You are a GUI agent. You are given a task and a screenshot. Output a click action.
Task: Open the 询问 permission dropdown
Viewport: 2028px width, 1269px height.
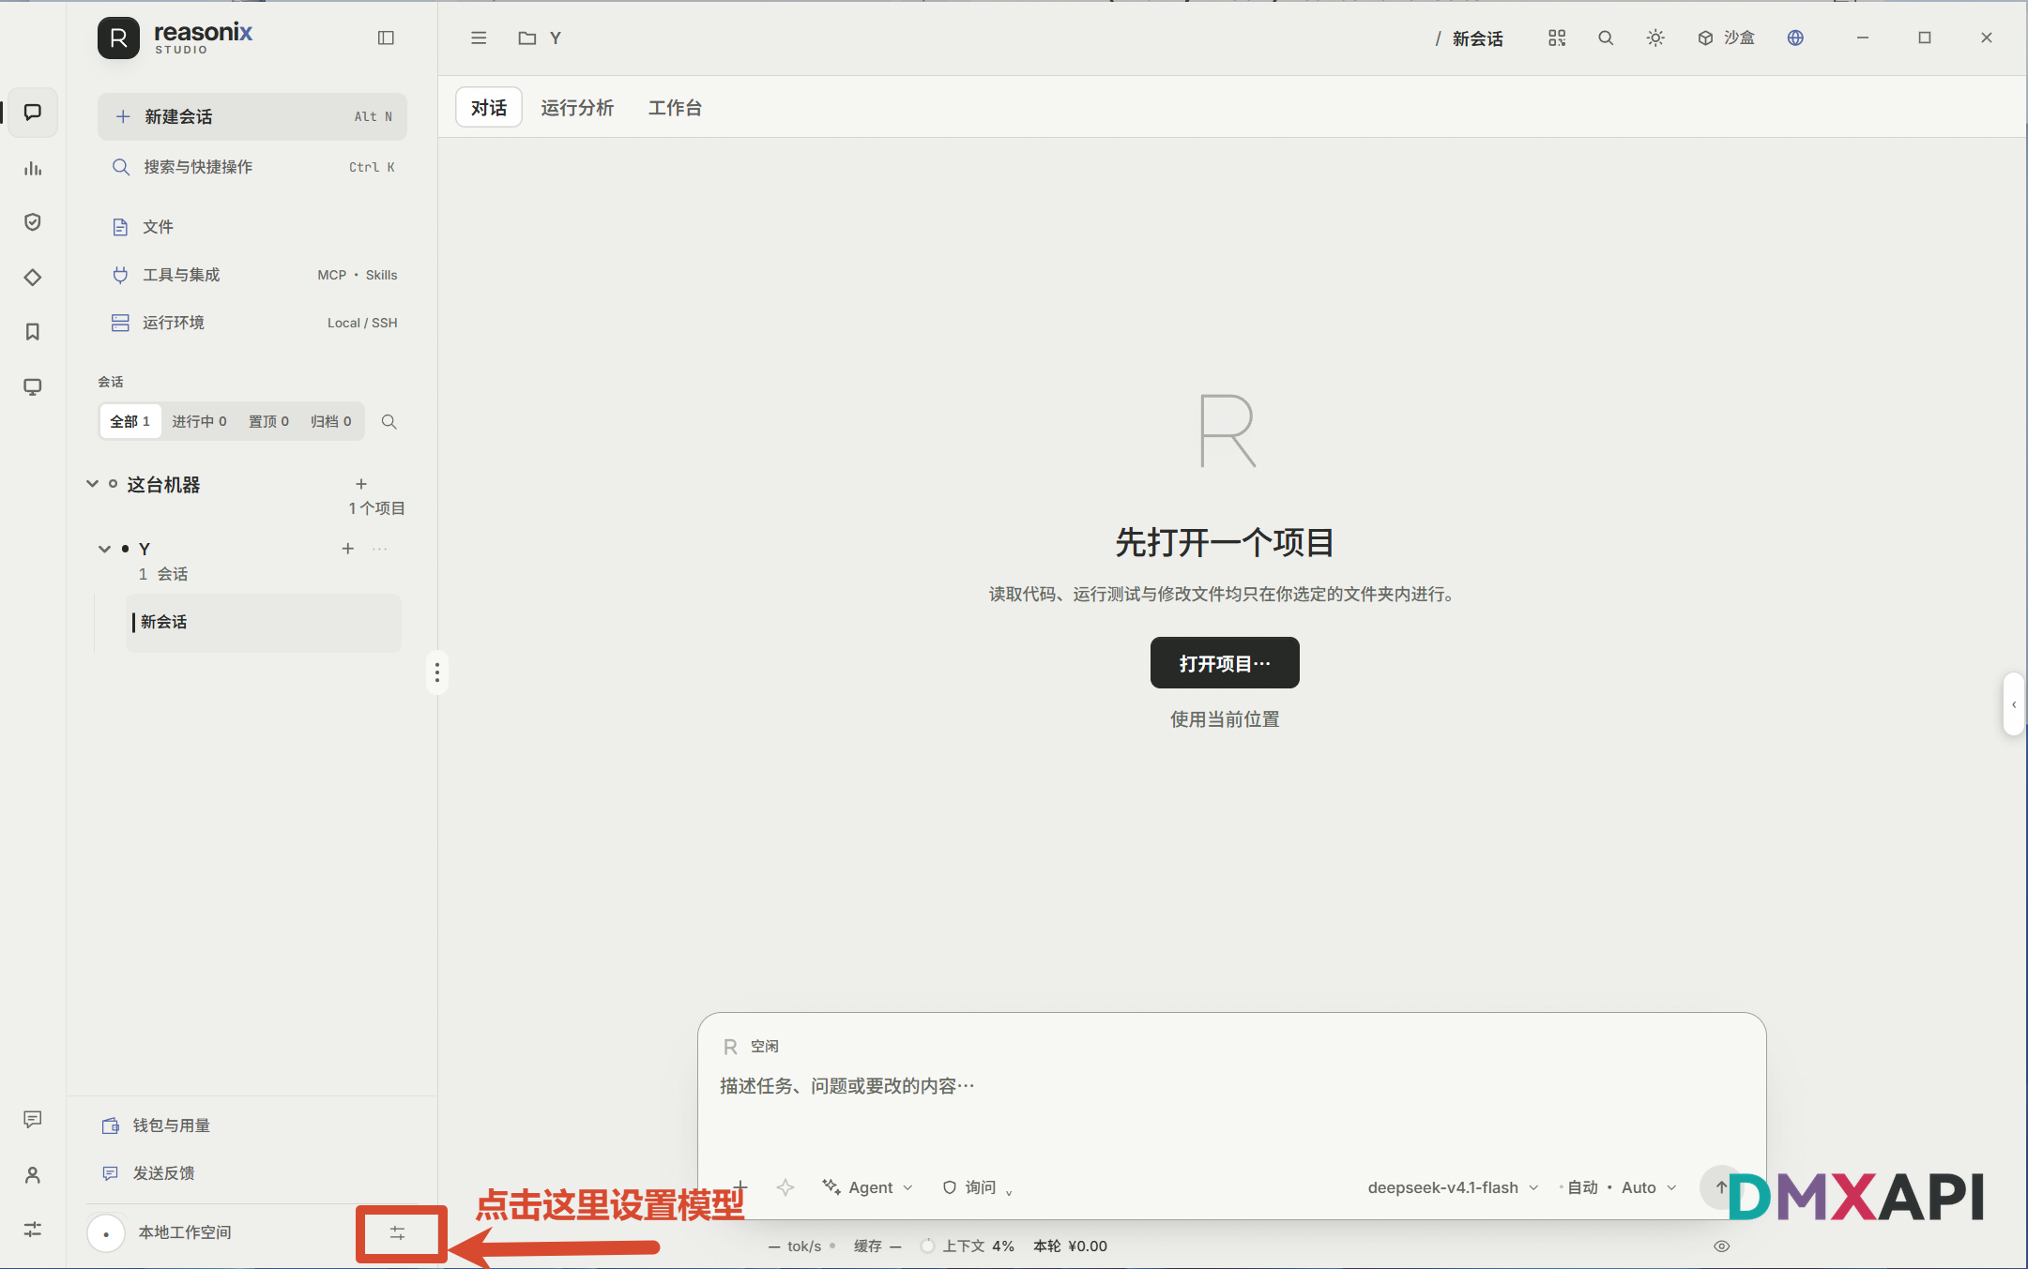tap(978, 1187)
